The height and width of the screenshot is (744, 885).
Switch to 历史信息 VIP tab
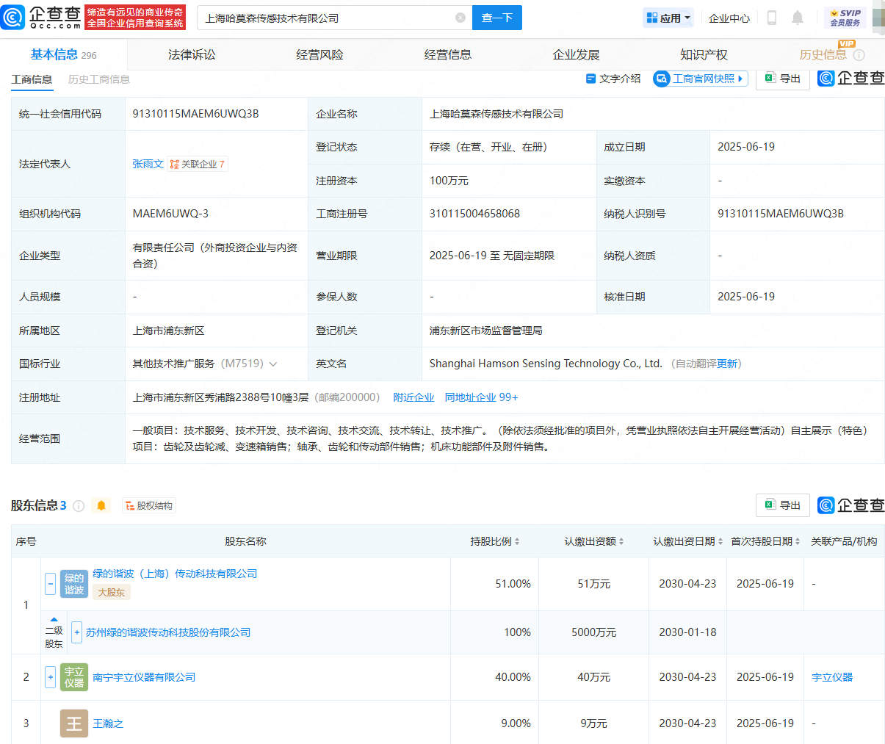823,55
